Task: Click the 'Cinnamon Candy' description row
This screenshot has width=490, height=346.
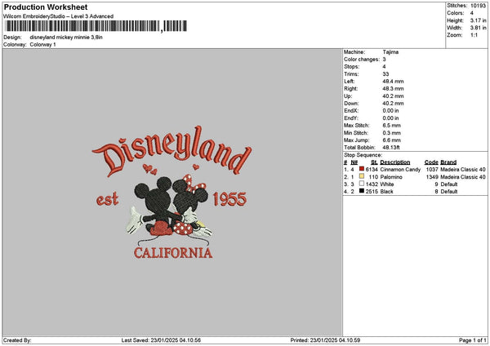Action: (x=400, y=170)
